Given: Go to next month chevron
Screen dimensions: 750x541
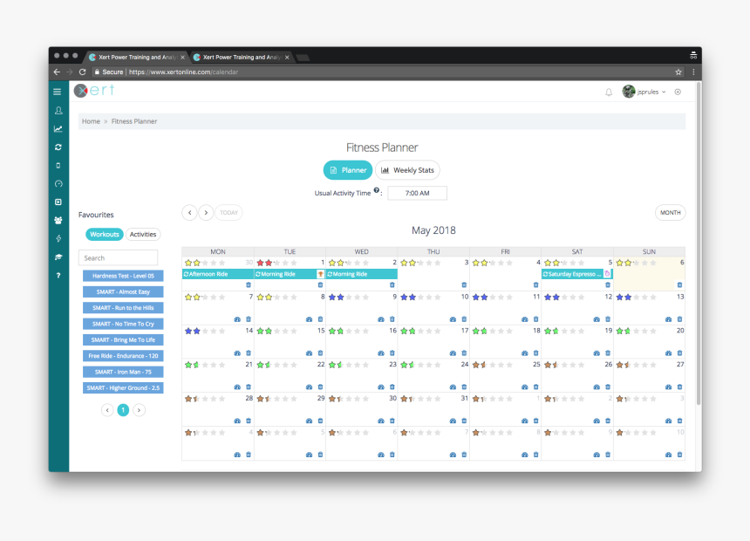Looking at the screenshot, I should [206, 213].
